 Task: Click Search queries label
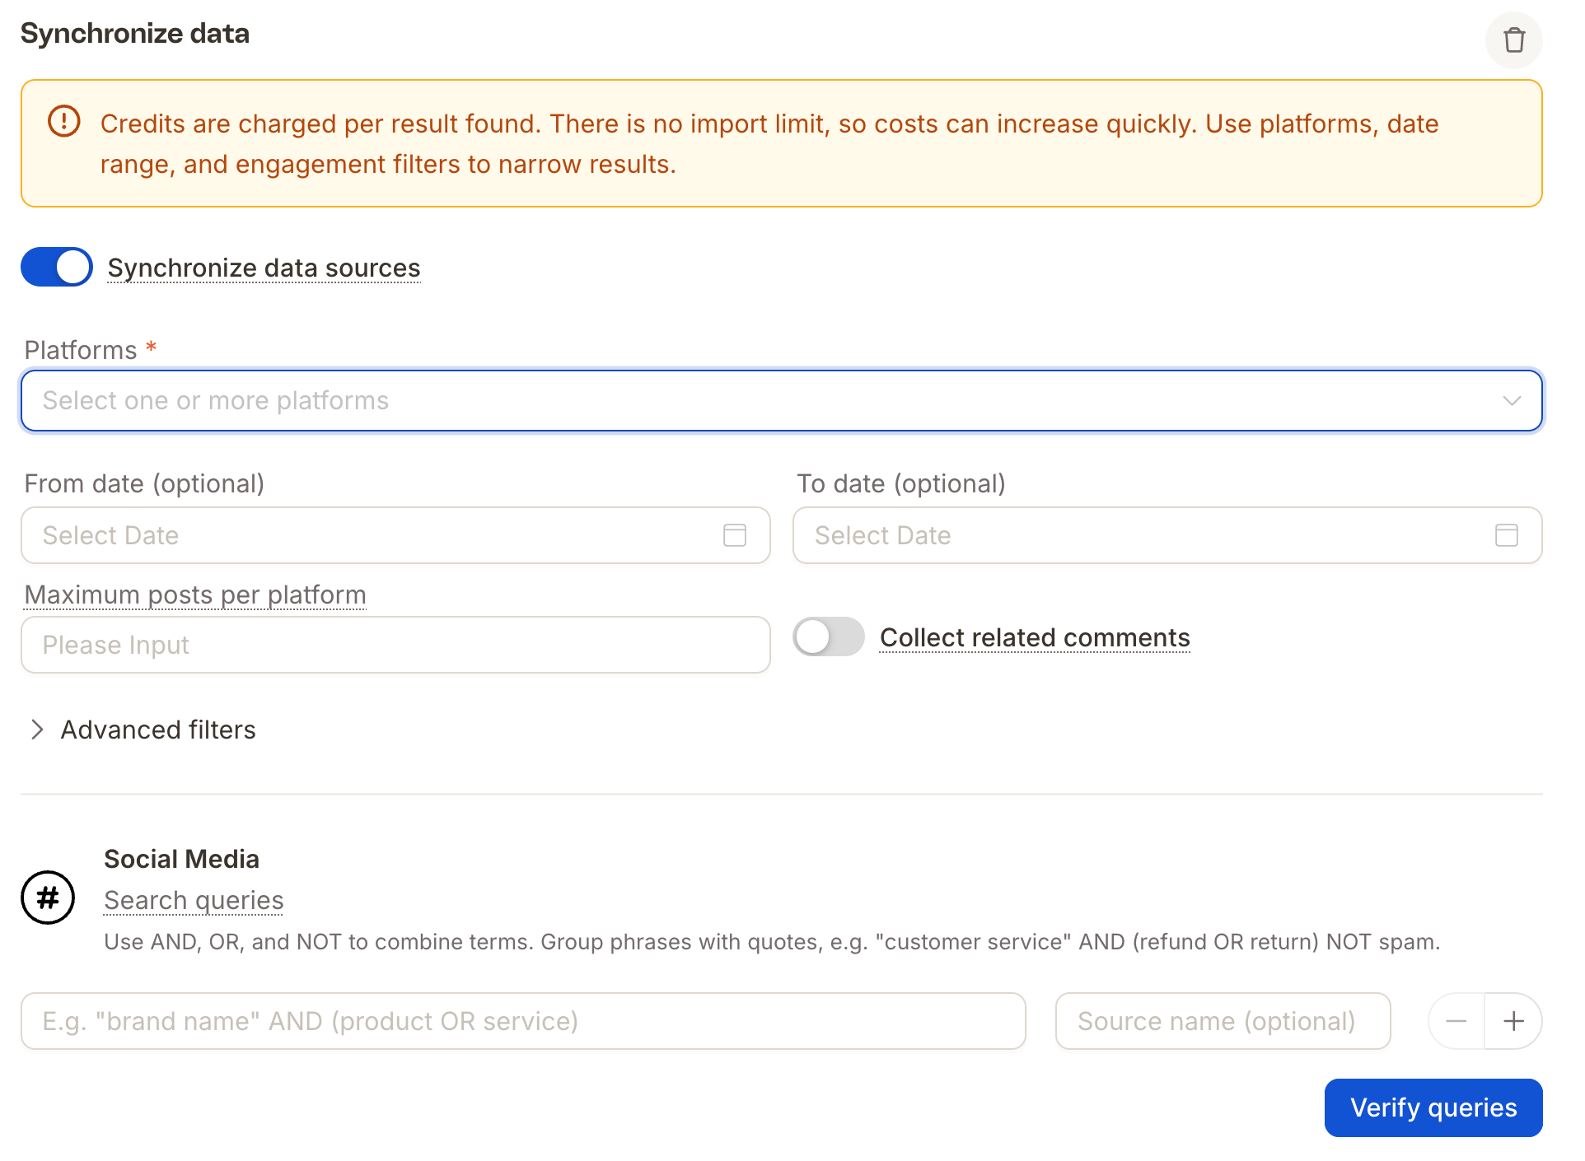(194, 901)
